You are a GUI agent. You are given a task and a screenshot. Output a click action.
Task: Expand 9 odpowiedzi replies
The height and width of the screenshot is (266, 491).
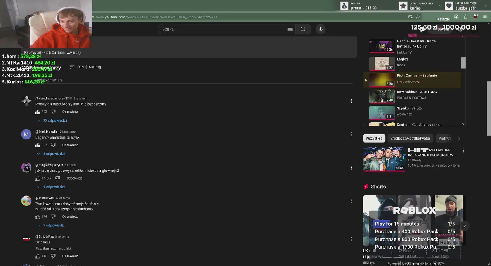pyautogui.click(x=51, y=187)
